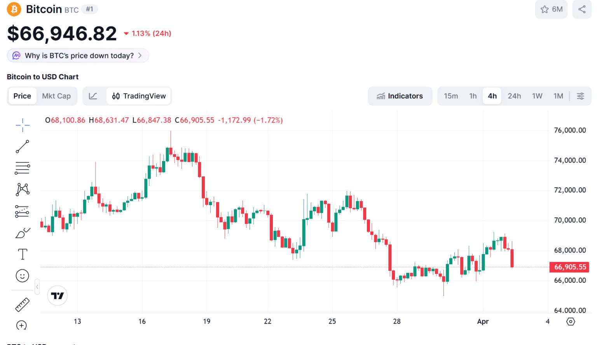597x345 pixels.
Task: Select the 1W timeframe tab
Action: point(537,96)
